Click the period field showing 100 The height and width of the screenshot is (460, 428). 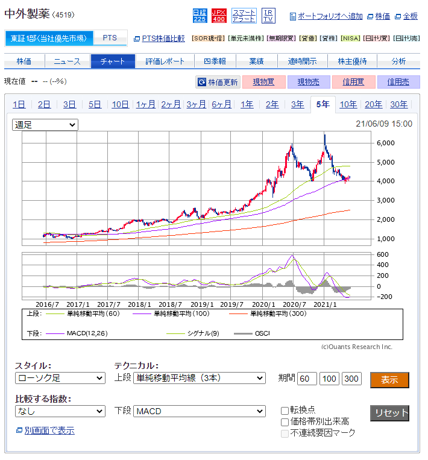tap(329, 379)
